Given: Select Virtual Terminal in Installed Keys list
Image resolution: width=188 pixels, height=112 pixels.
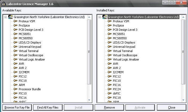Looking at the screenshot, I should (123, 51).
